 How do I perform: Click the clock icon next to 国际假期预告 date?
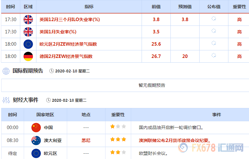tap(52, 71)
